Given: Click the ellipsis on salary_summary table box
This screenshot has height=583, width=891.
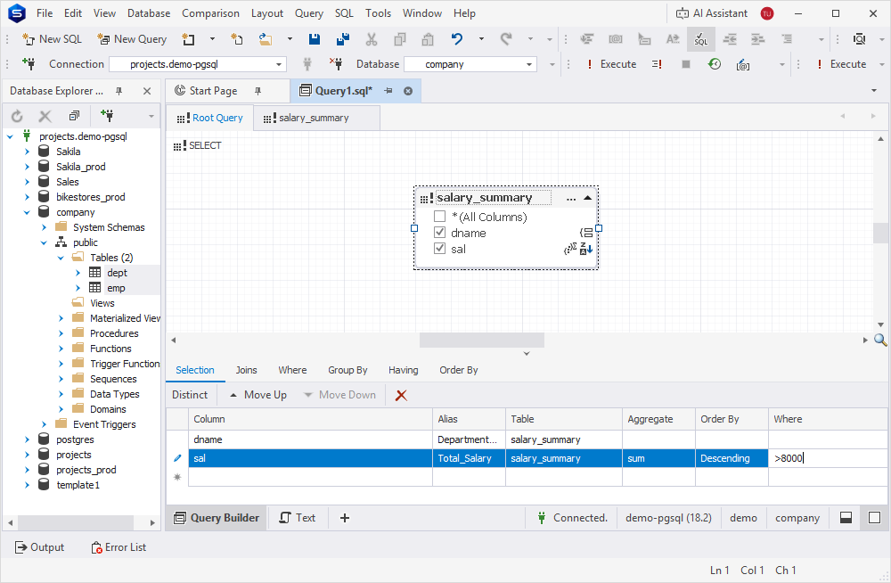Looking at the screenshot, I should coord(571,199).
